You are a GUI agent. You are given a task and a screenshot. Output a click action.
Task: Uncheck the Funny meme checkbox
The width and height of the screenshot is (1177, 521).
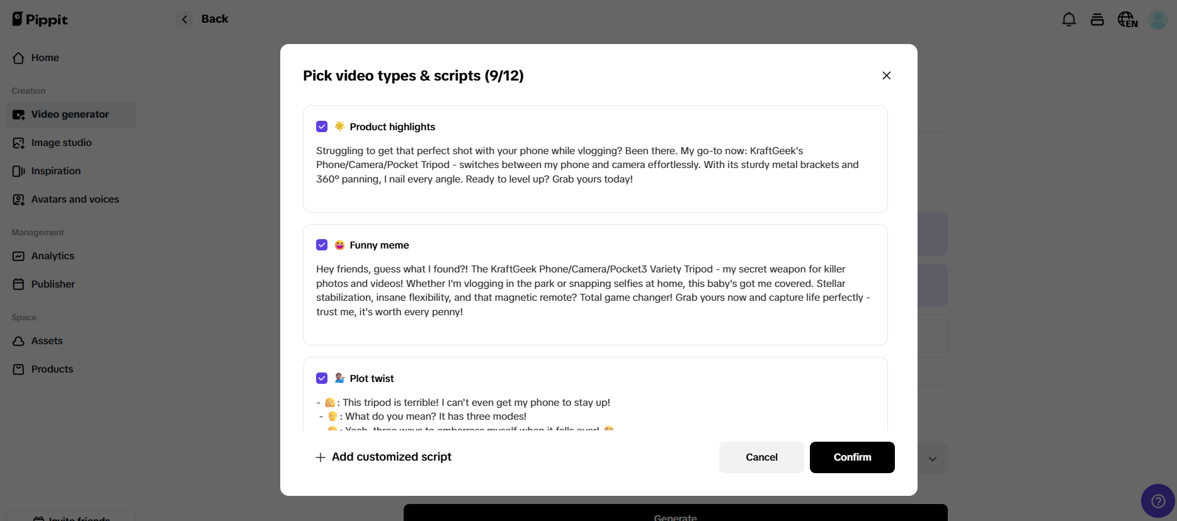[x=322, y=245]
